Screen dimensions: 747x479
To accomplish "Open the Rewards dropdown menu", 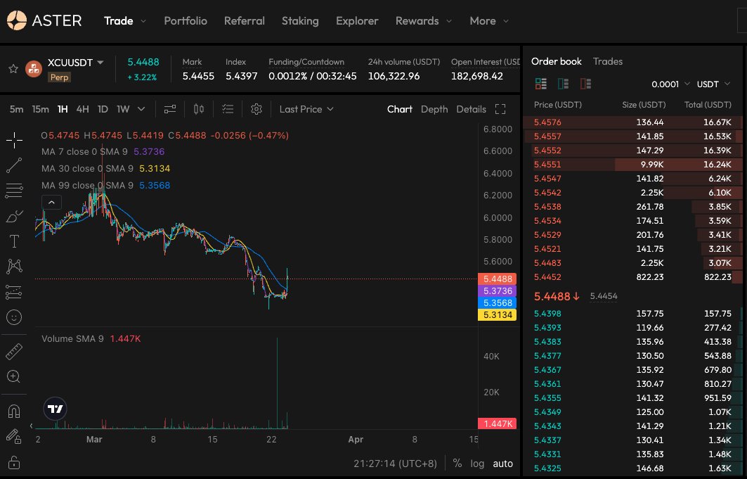I will click(x=424, y=21).
